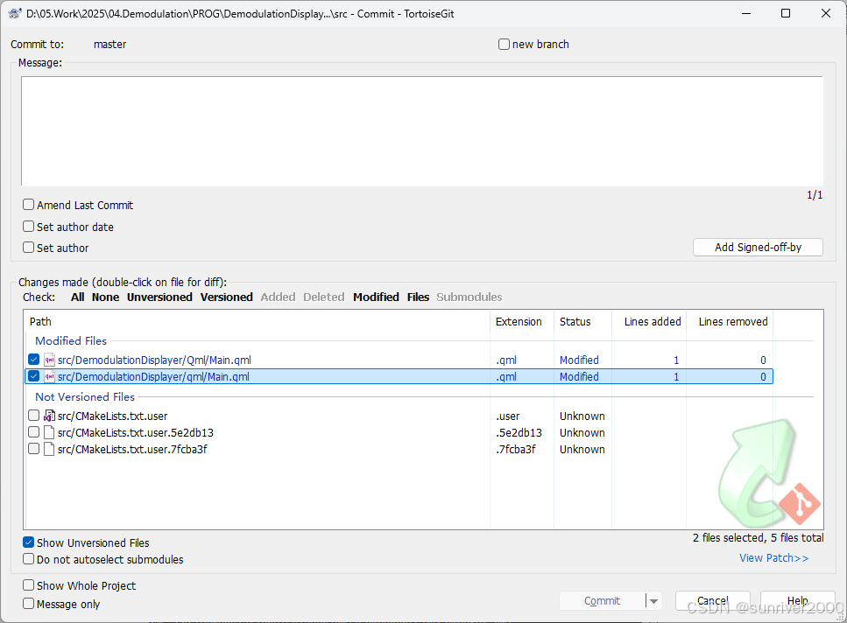Click the QML file icon for lowercase qml/Main.qml
This screenshot has height=623, width=847.
click(49, 376)
